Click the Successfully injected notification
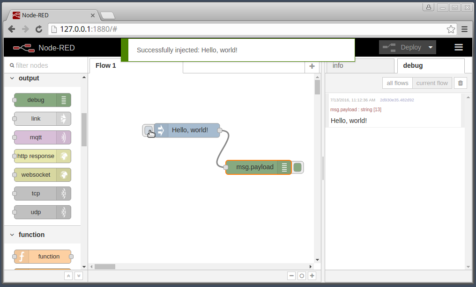The height and width of the screenshot is (287, 476). click(x=238, y=50)
